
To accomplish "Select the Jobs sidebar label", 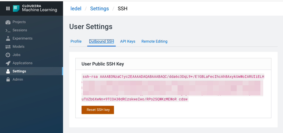I will [16, 55].
